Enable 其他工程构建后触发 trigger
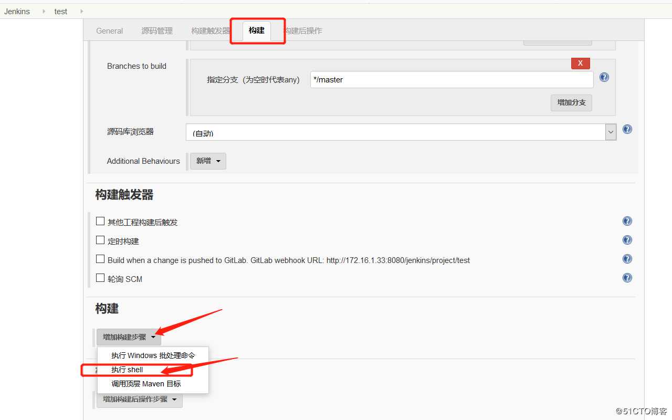Image resolution: width=672 pixels, height=420 pixels. pyautogui.click(x=100, y=221)
